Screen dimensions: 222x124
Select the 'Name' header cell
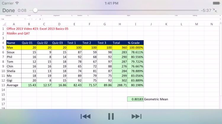tap(14, 43)
